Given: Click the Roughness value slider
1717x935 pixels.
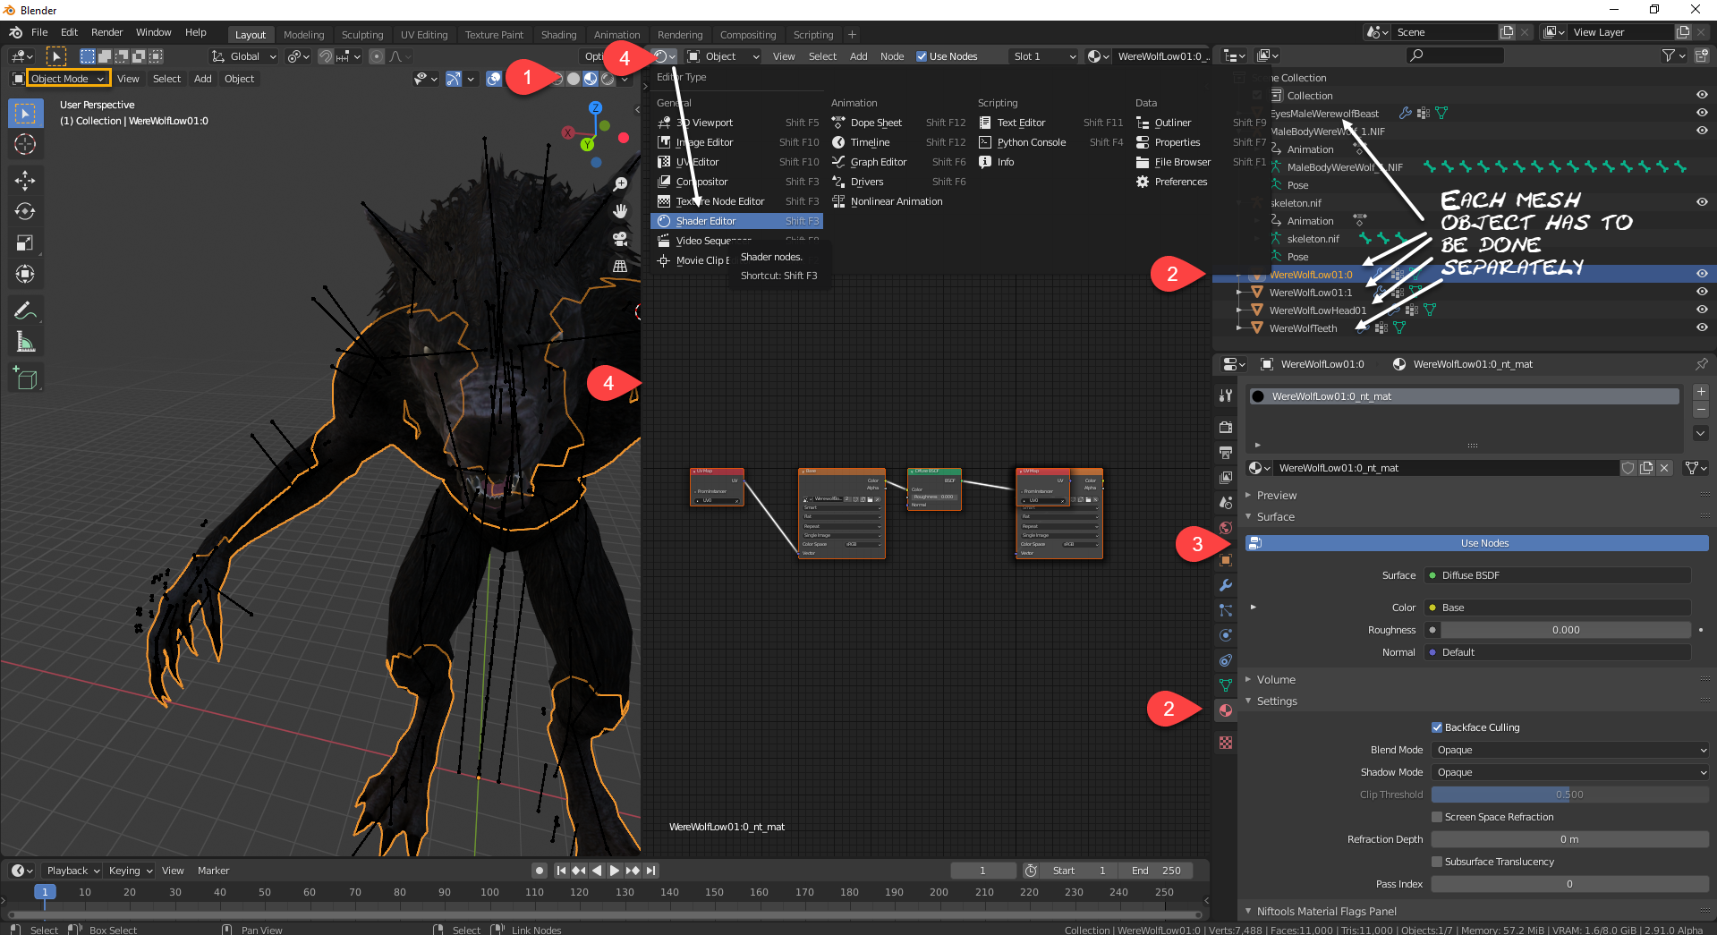Looking at the screenshot, I should [x=1565, y=630].
